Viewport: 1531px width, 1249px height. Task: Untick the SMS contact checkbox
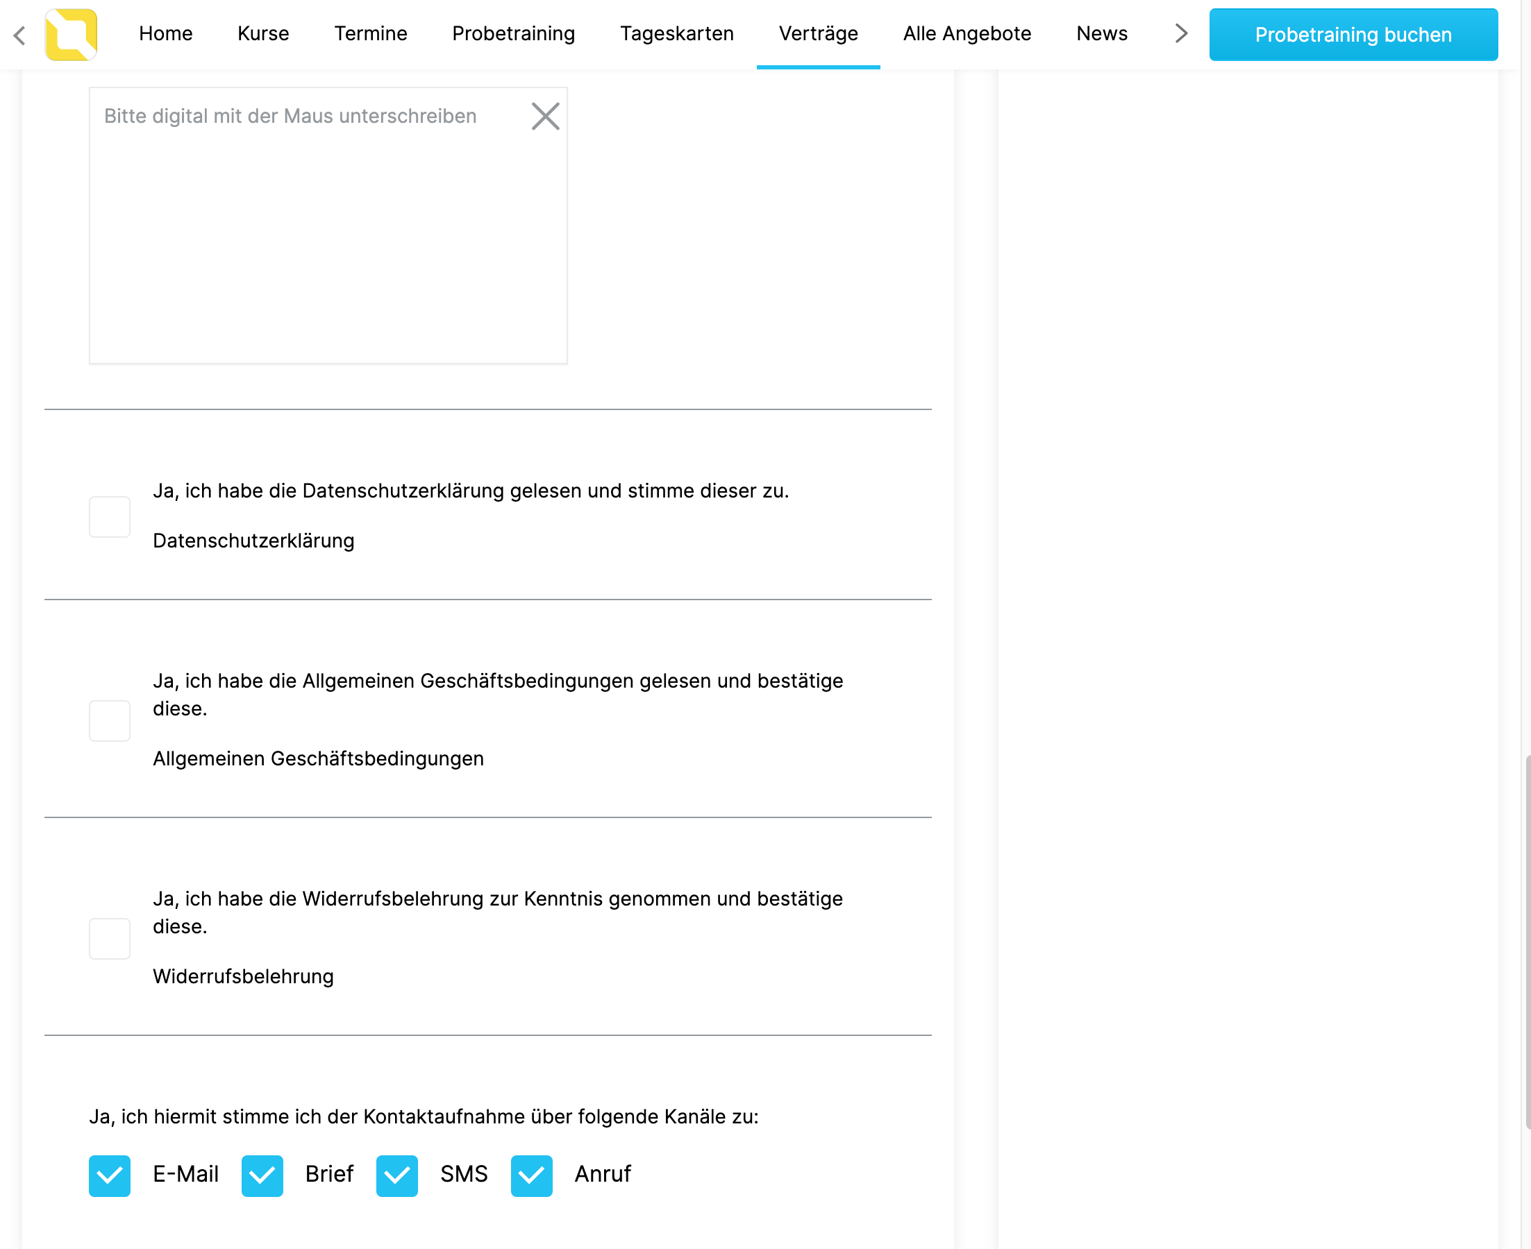396,1175
